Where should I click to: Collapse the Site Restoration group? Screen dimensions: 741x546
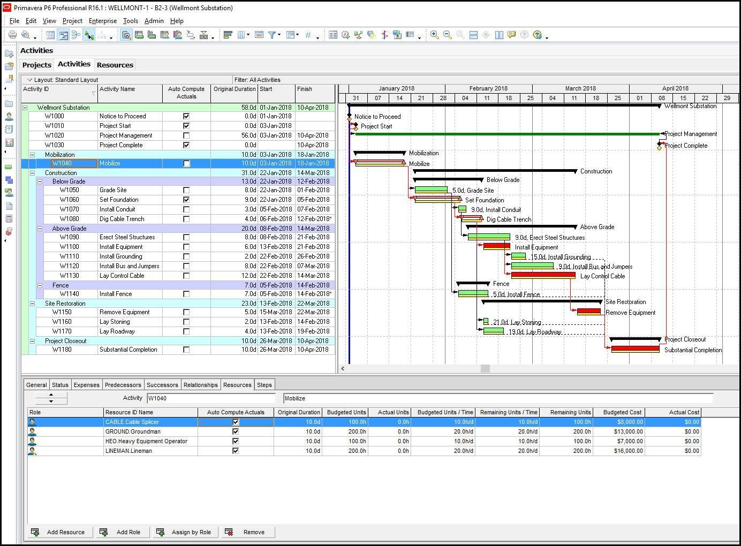tap(32, 304)
